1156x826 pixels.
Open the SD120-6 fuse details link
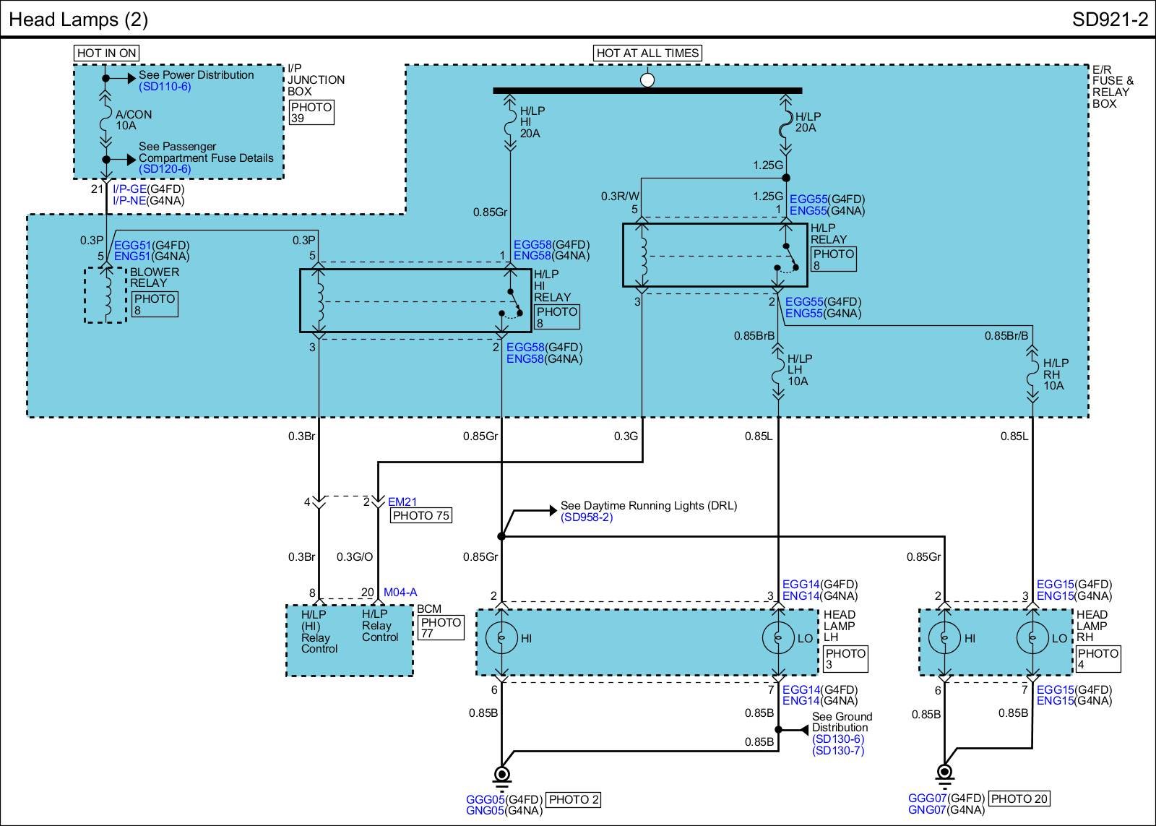click(165, 169)
